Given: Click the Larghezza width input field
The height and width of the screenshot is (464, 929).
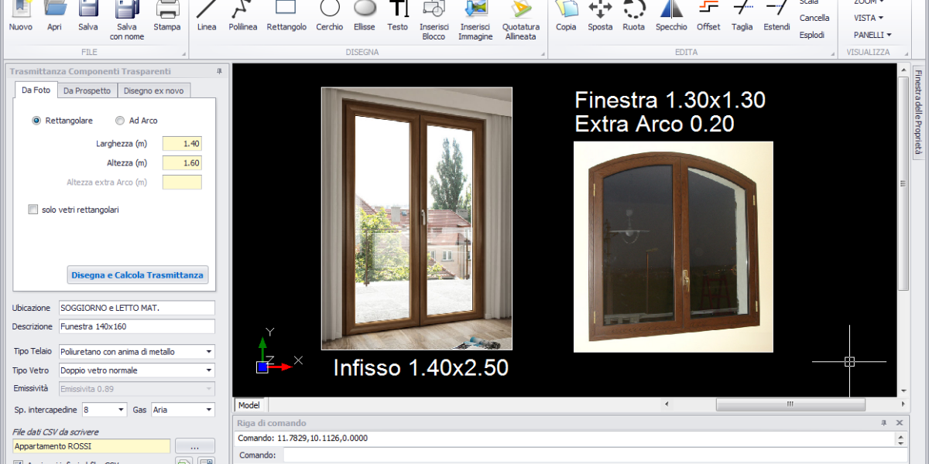Looking at the screenshot, I should [x=182, y=144].
